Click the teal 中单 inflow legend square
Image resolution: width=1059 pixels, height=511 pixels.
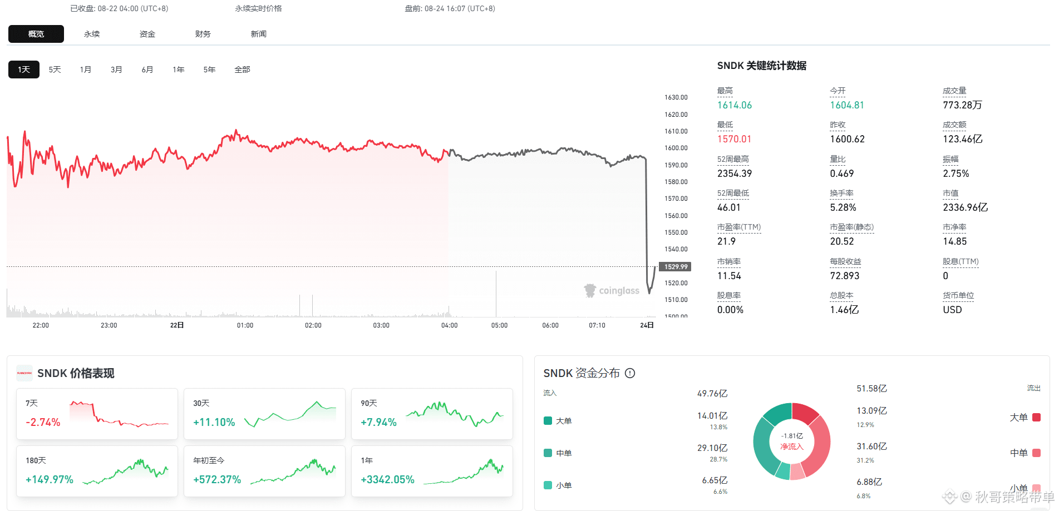pos(548,453)
